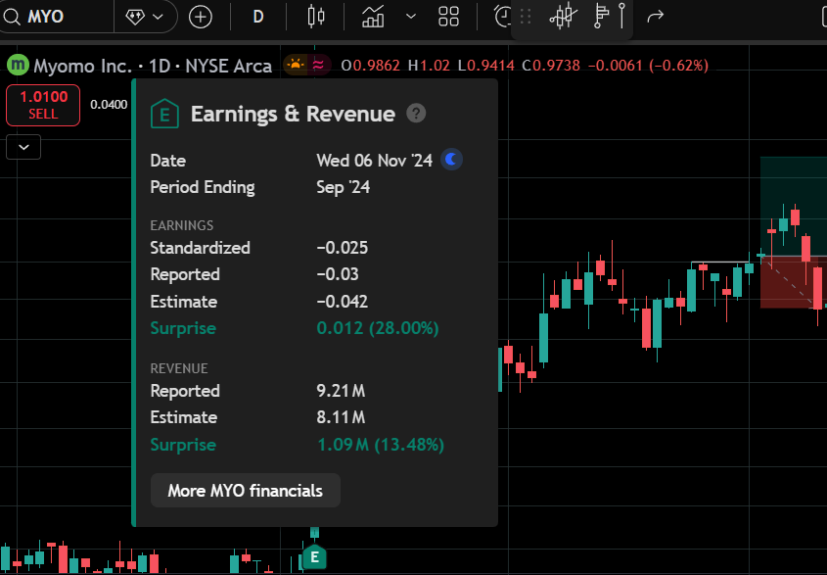
Task: Click the Reported earnings value −0.03
Action: point(338,274)
